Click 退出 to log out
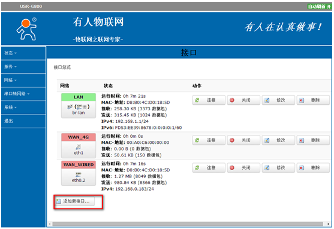This screenshot has height=229, width=334. click(23, 121)
